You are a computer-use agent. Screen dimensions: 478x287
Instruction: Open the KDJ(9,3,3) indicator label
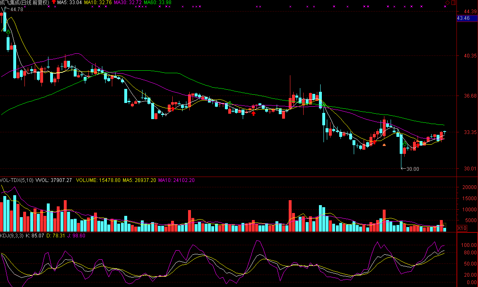(x=12, y=235)
